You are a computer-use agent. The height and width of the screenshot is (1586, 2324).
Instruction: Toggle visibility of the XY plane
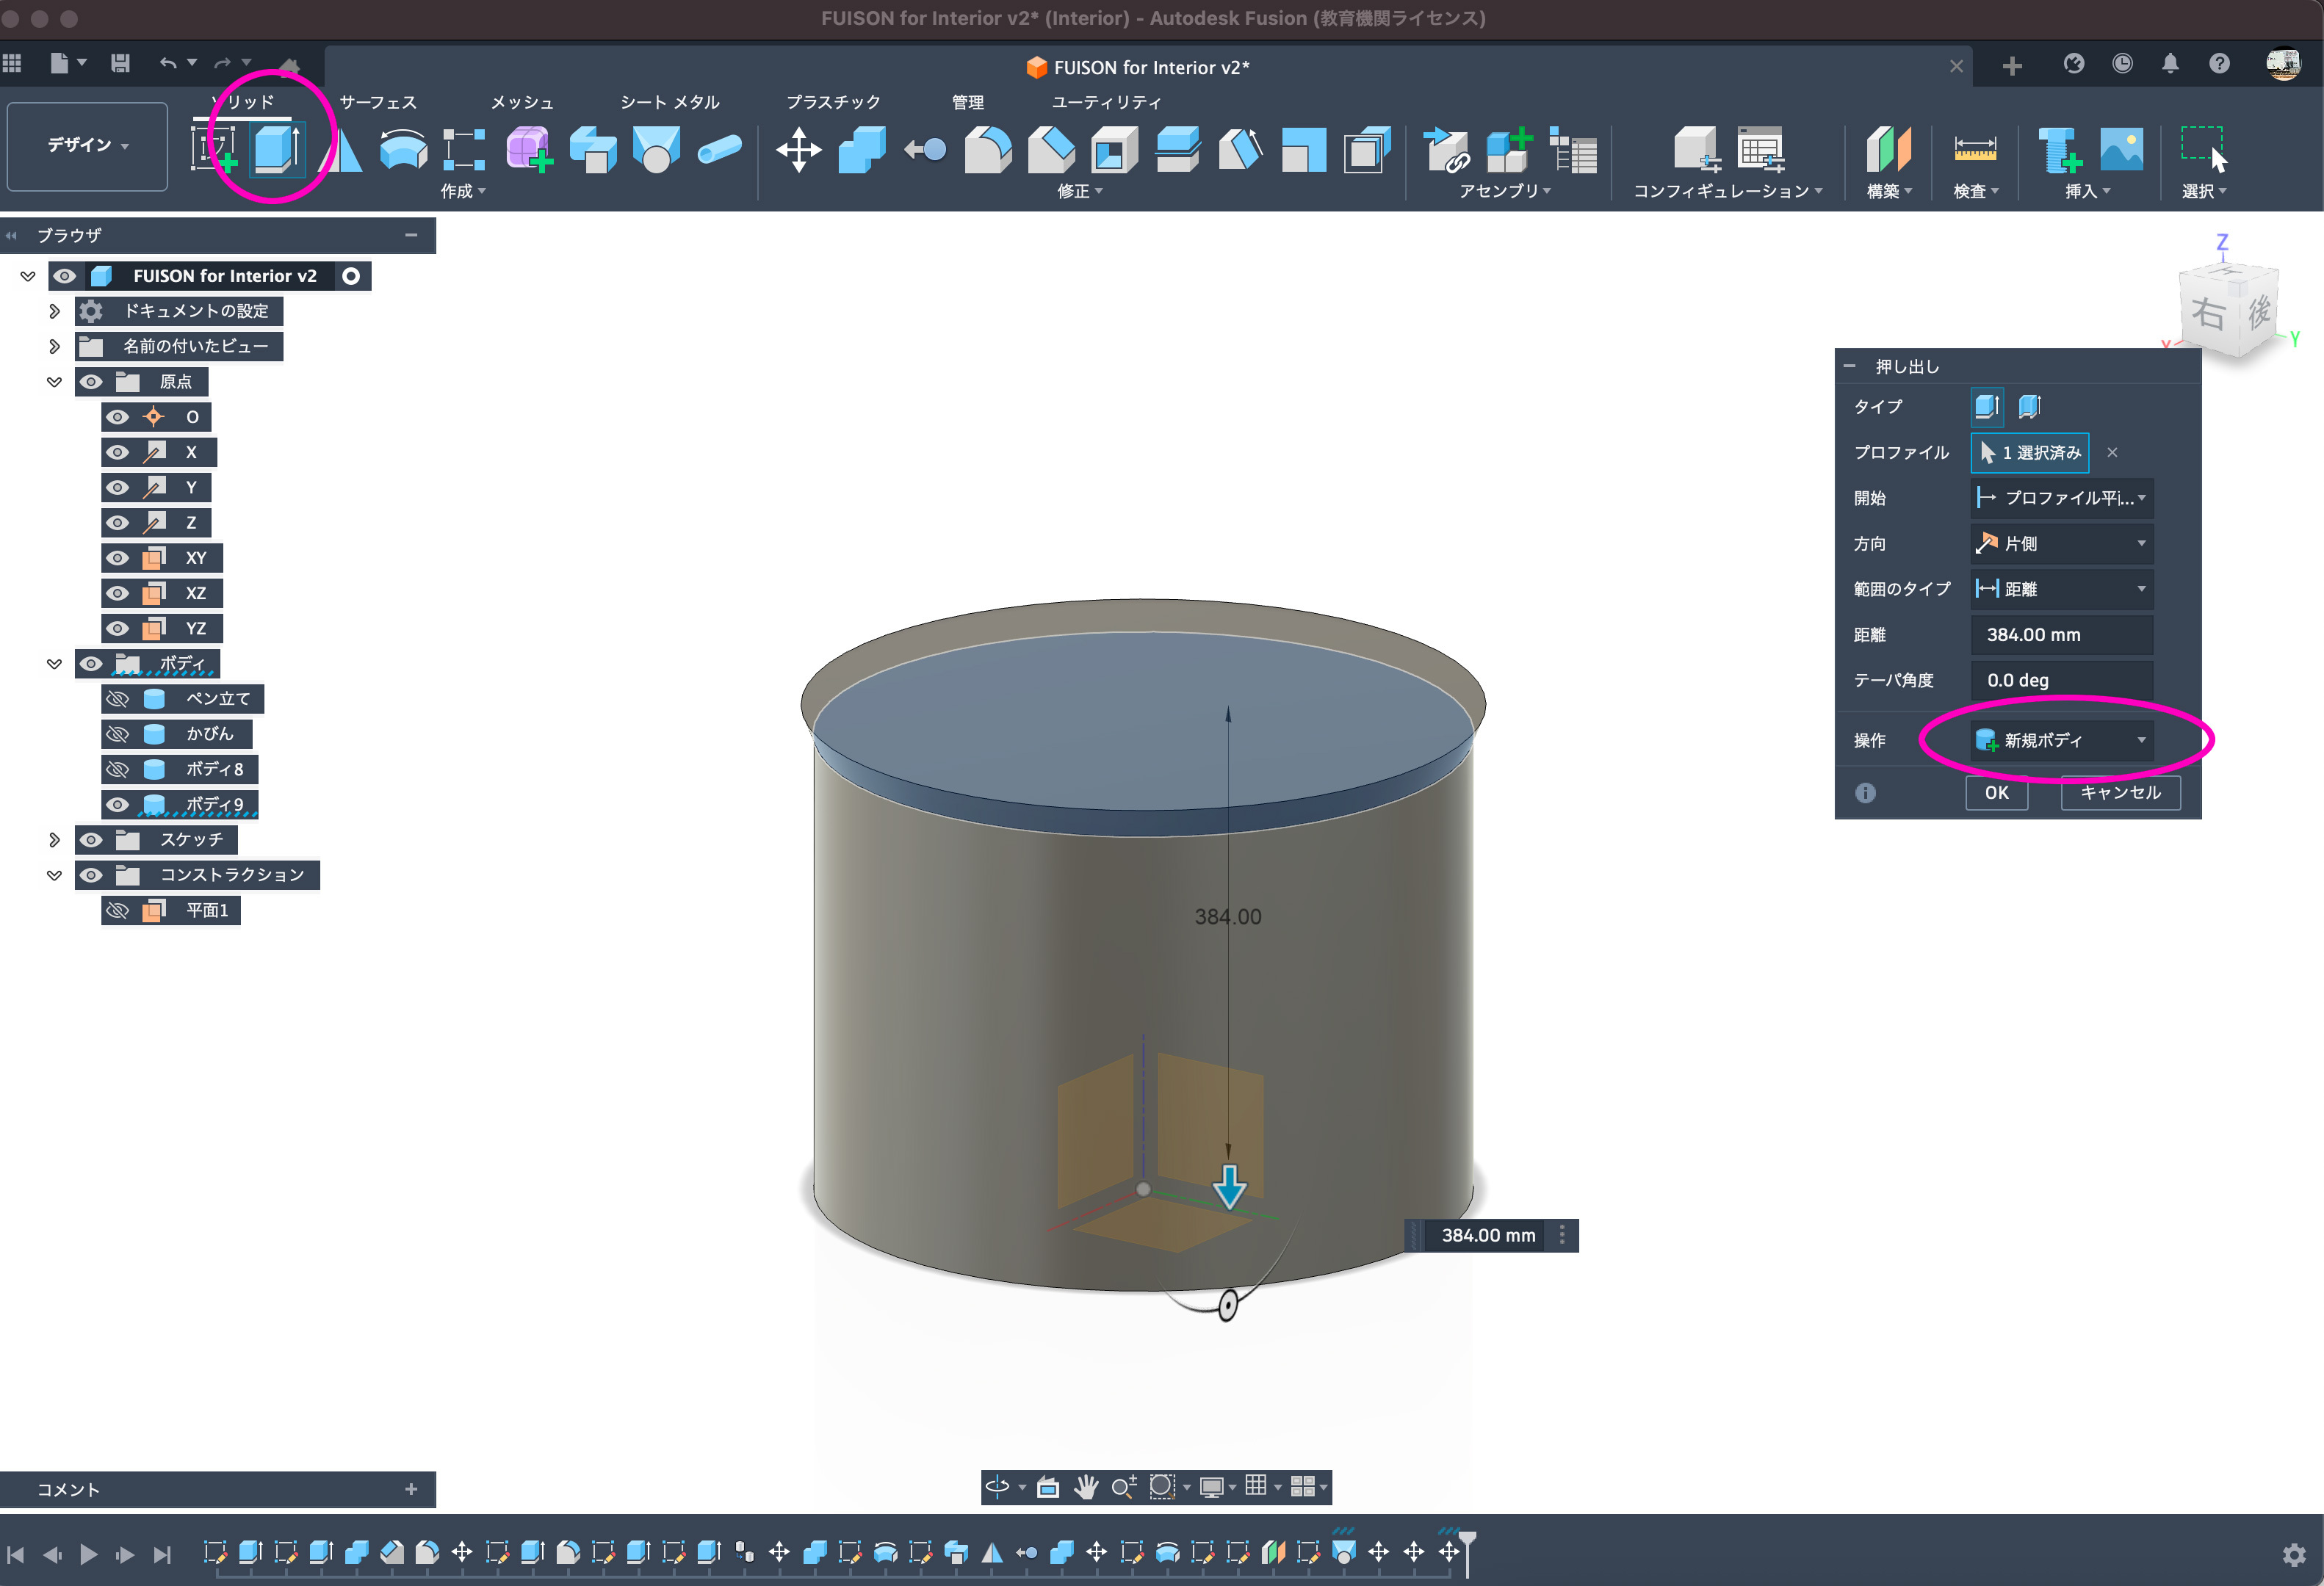point(118,557)
